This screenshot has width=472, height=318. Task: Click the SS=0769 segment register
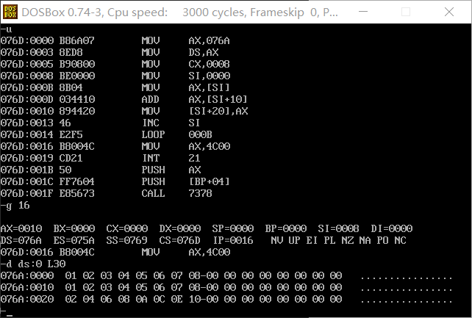pyautogui.click(x=127, y=240)
